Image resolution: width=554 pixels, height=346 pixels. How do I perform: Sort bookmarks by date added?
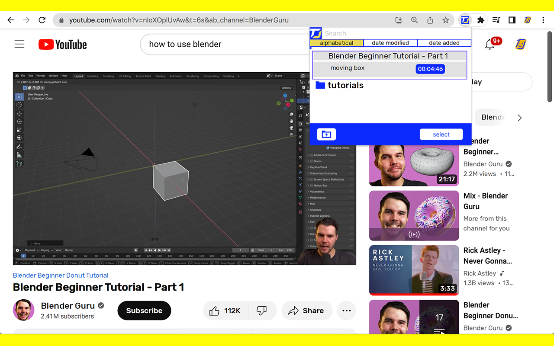tap(444, 43)
